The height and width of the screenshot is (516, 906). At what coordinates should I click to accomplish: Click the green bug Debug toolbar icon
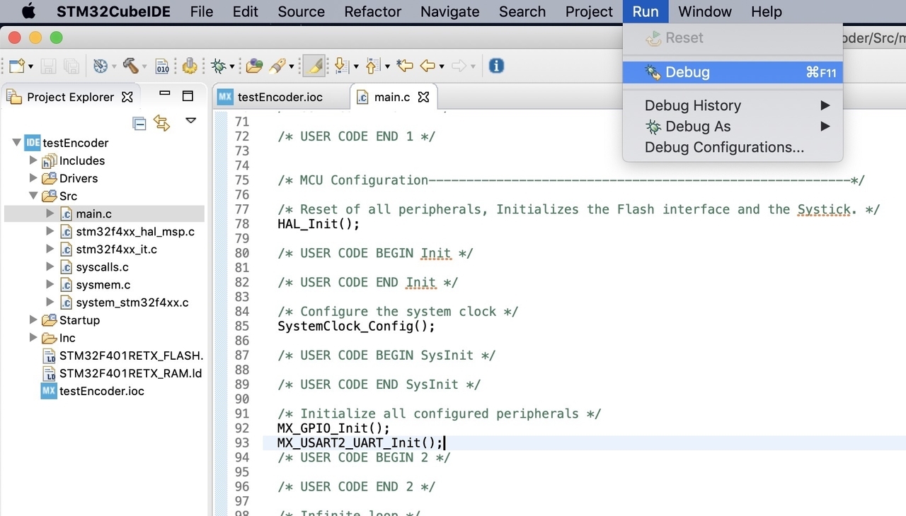(x=218, y=66)
